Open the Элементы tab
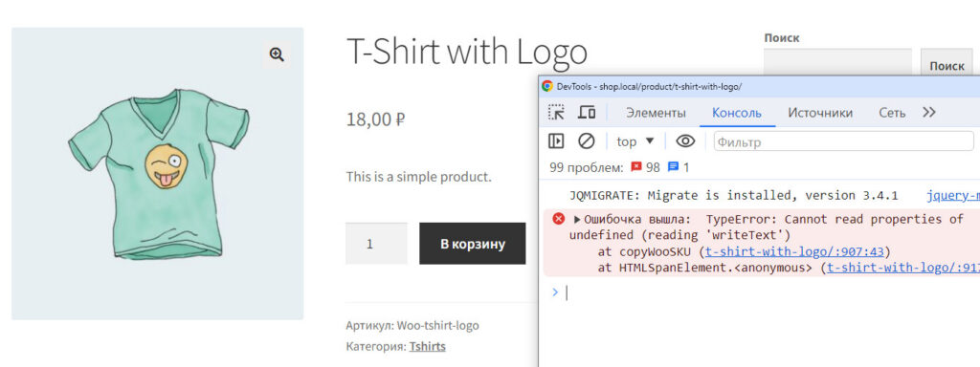 pyautogui.click(x=656, y=113)
